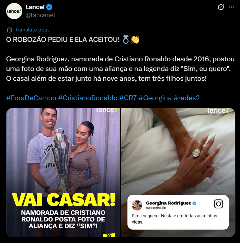Click the Lance! profile avatar
Image resolution: width=240 pixels, height=243 pixels.
[14, 11]
